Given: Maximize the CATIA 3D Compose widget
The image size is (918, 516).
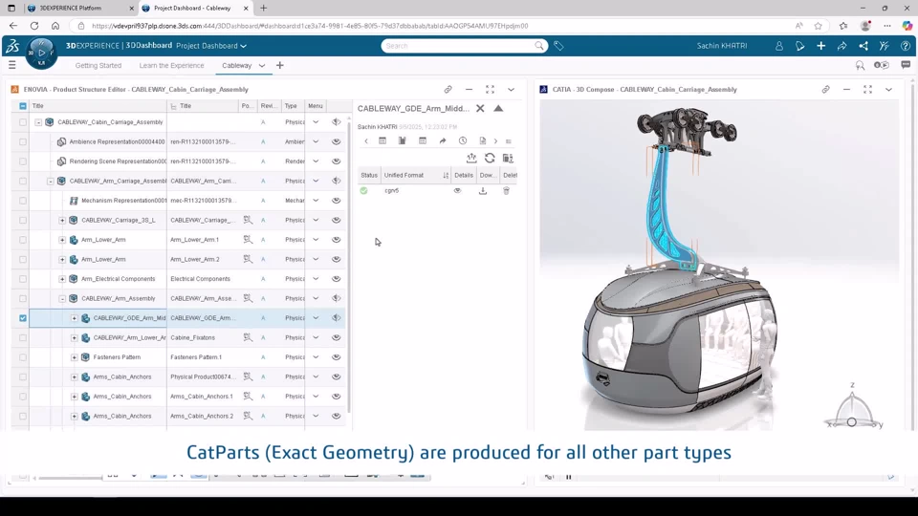Looking at the screenshot, I should click(x=867, y=90).
